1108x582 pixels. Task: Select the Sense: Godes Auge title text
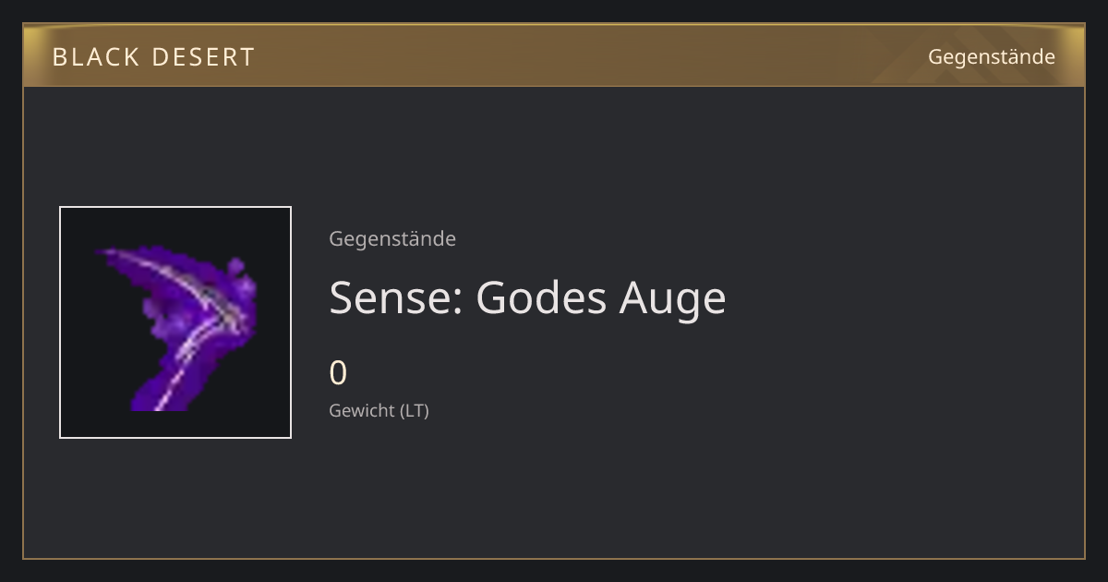527,297
